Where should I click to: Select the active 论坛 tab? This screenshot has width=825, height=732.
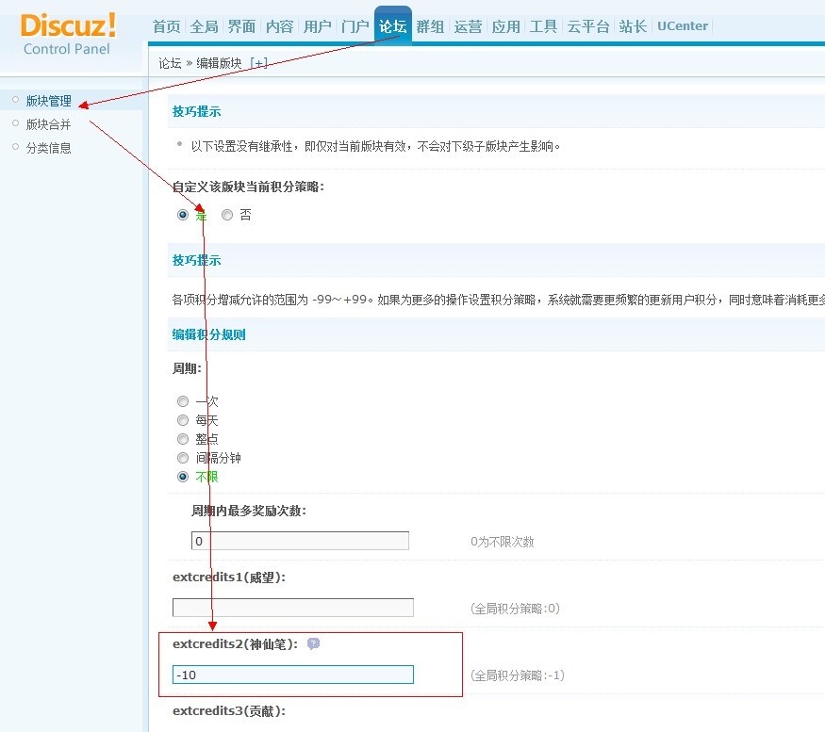(392, 26)
